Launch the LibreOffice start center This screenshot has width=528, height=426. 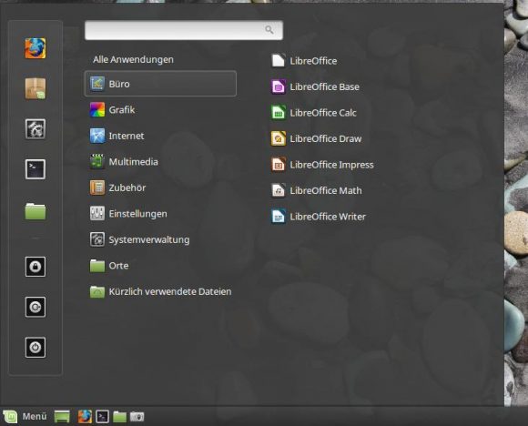(x=304, y=61)
